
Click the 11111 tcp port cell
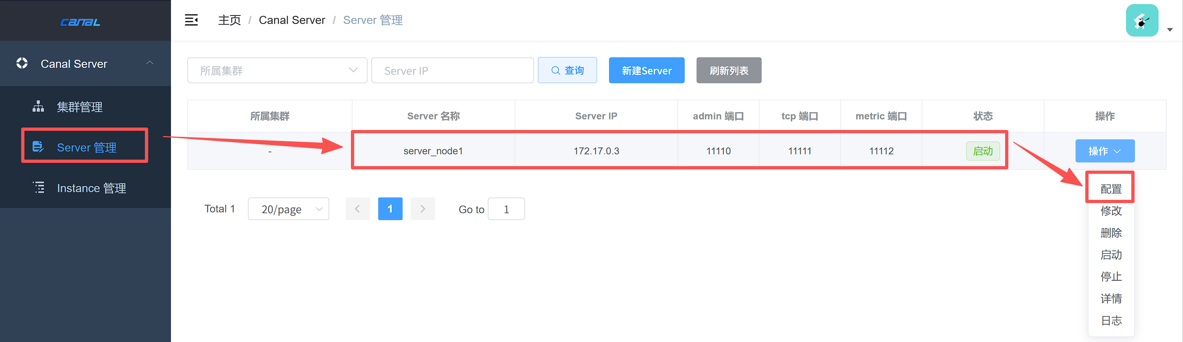click(x=800, y=151)
